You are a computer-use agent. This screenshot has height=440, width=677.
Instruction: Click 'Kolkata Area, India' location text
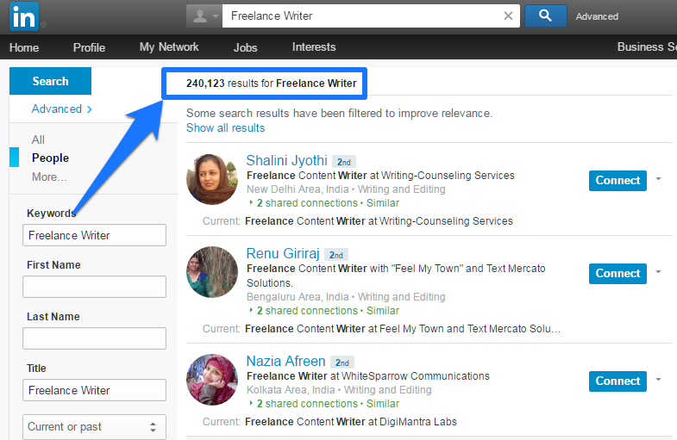point(291,390)
